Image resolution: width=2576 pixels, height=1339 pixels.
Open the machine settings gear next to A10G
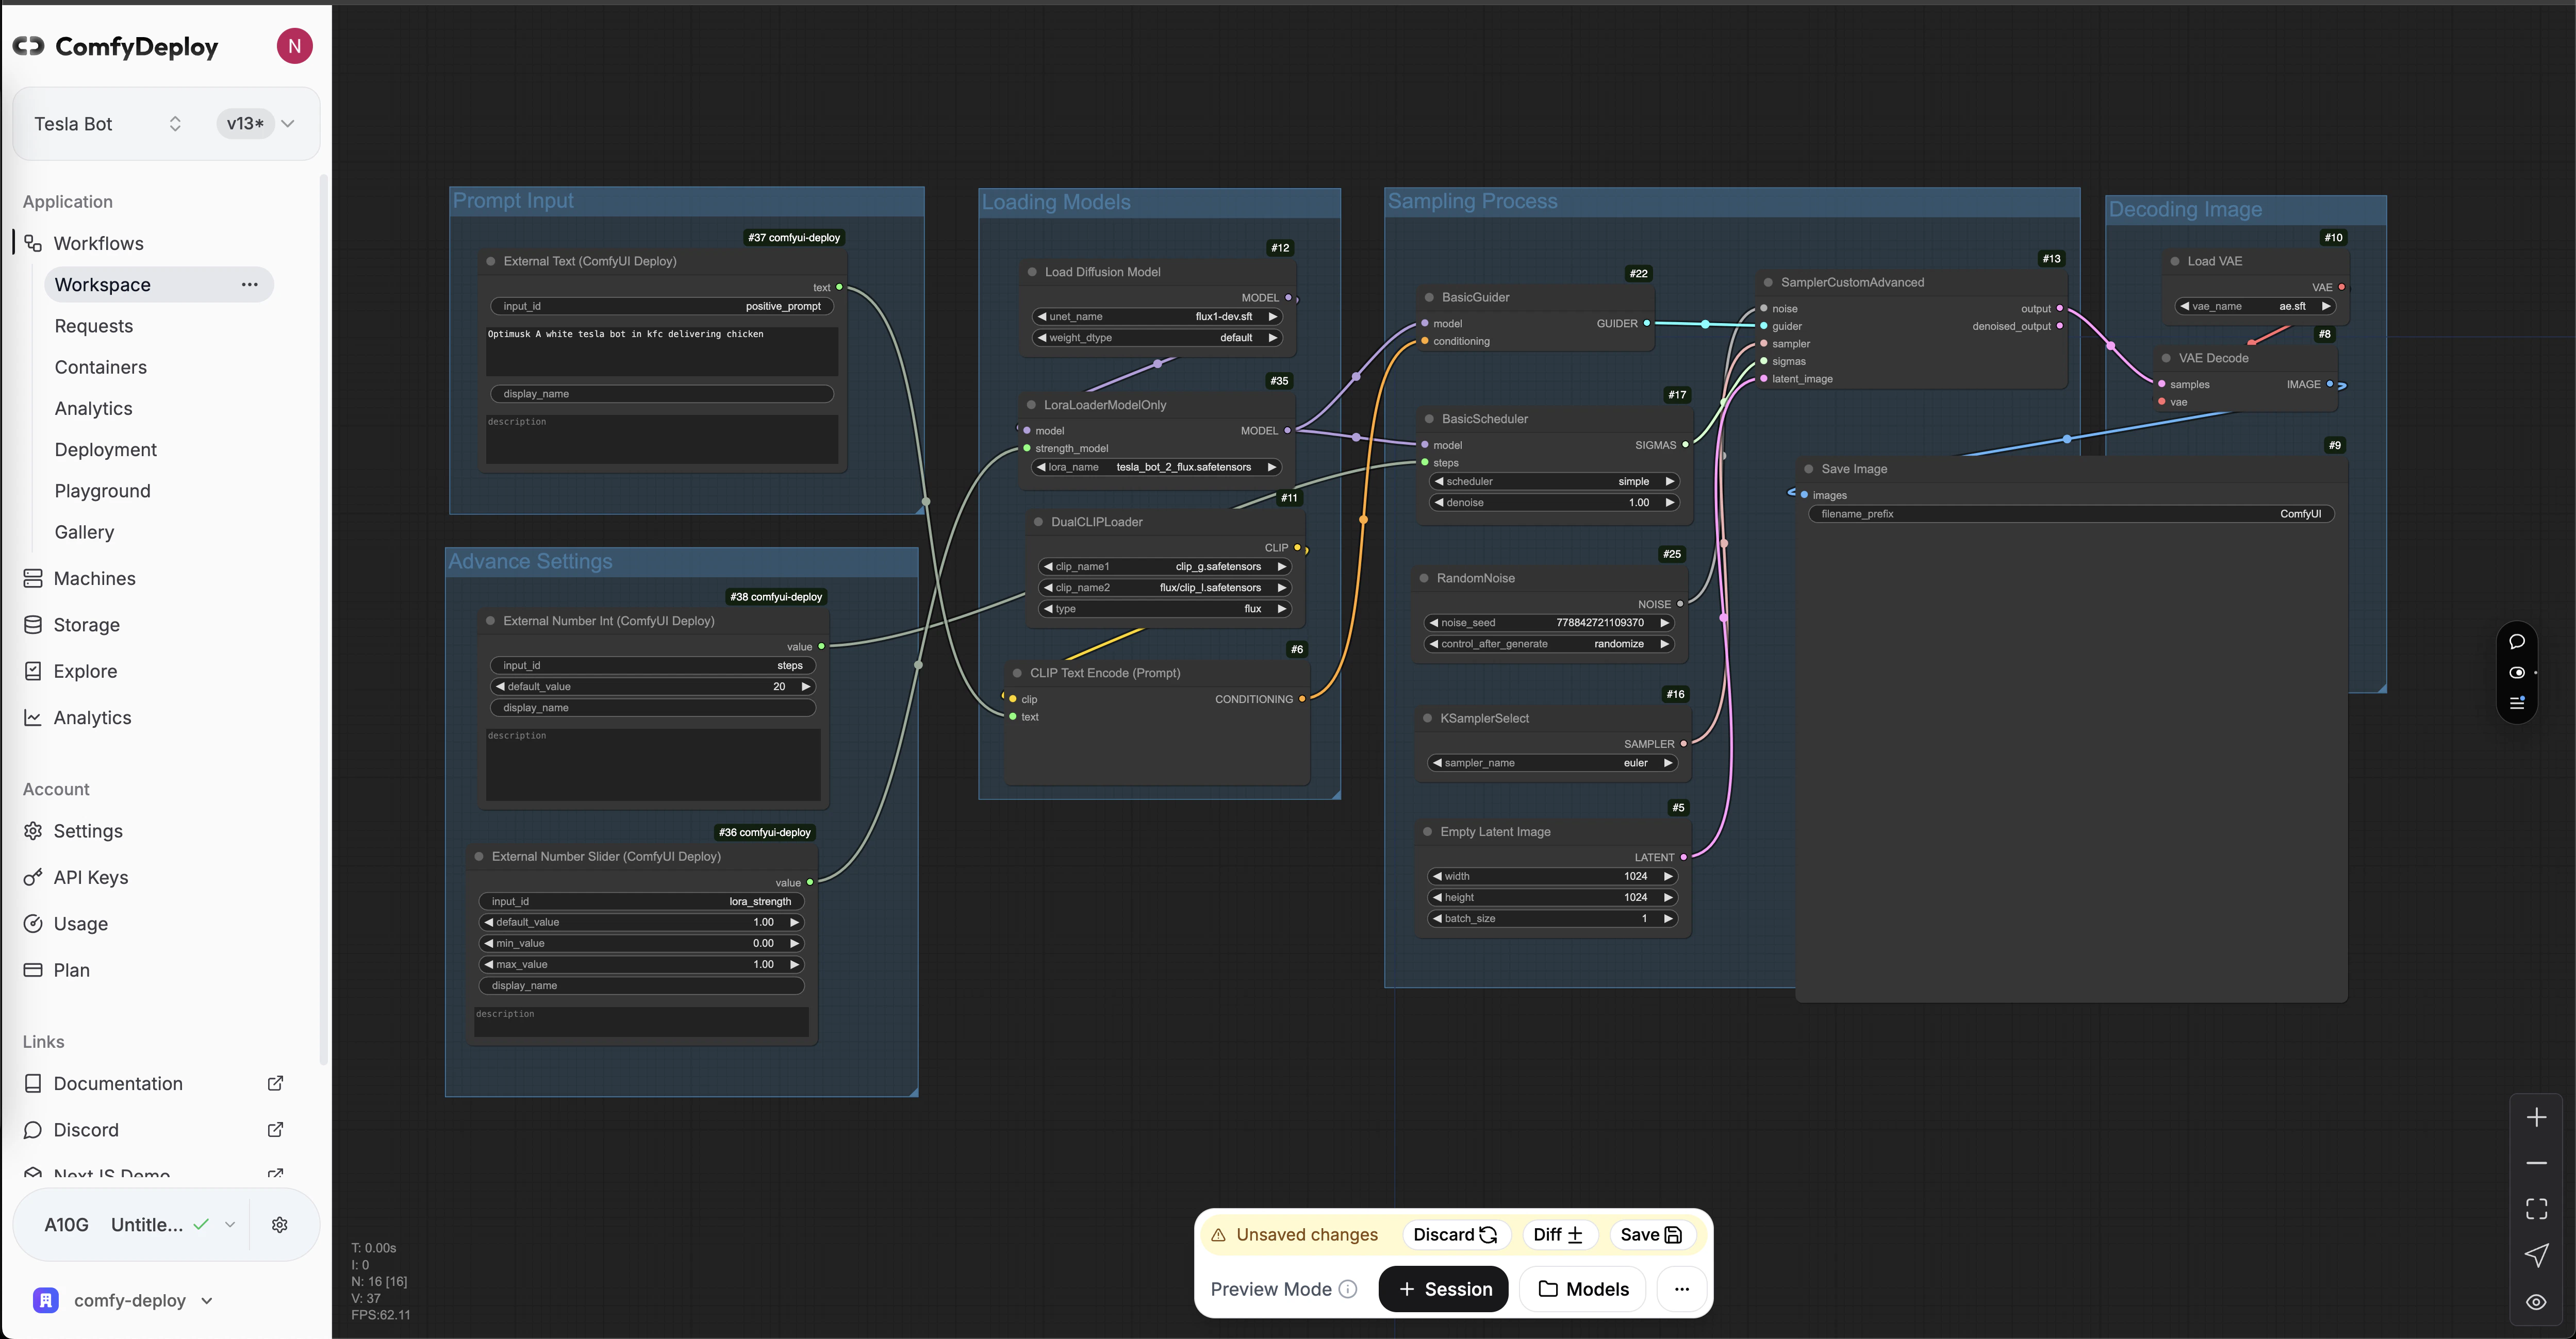(280, 1224)
